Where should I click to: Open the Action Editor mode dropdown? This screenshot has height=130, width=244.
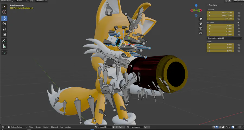(17, 127)
